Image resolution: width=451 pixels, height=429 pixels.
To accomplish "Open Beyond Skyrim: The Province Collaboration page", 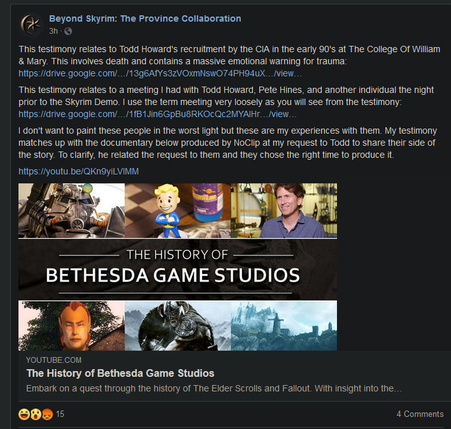I will click(145, 18).
